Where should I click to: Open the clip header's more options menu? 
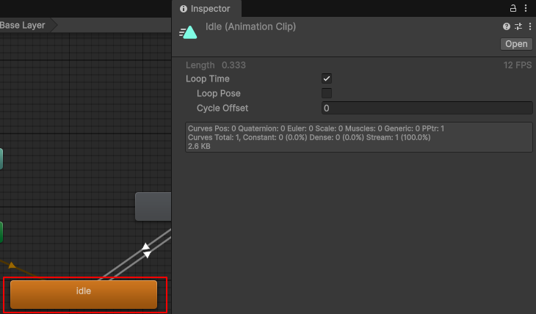(528, 26)
